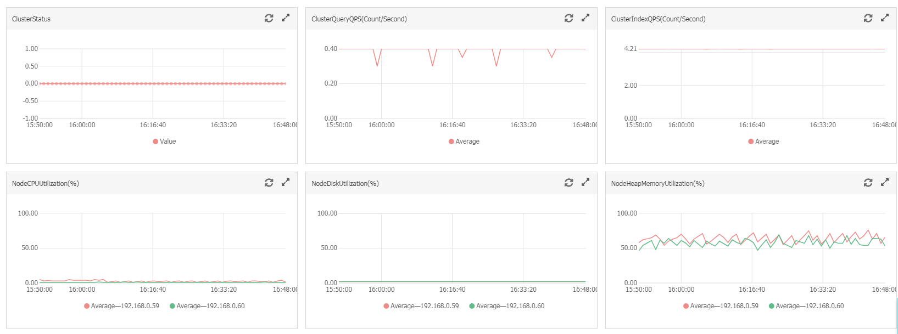Click the NodeHeapMemoryUtilization(%) panel title
Screen dimensions: 898x334
pyautogui.click(x=657, y=184)
